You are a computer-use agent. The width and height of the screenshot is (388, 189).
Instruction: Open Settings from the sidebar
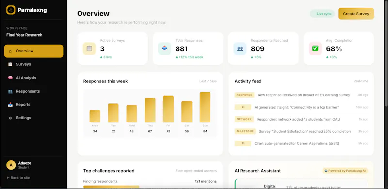(x=33, y=118)
